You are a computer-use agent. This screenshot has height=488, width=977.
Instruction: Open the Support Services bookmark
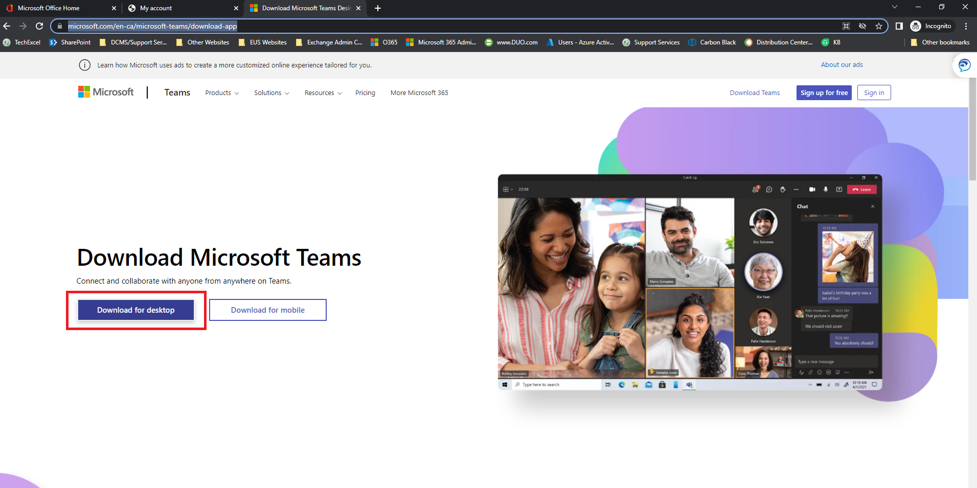coord(651,42)
